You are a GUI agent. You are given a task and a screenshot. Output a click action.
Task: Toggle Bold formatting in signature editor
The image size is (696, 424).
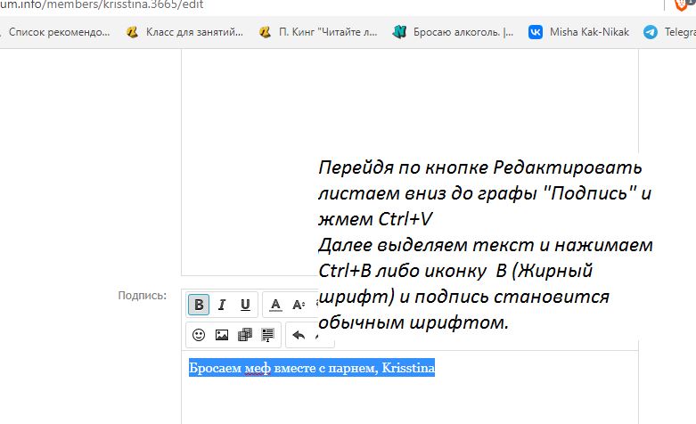(199, 305)
